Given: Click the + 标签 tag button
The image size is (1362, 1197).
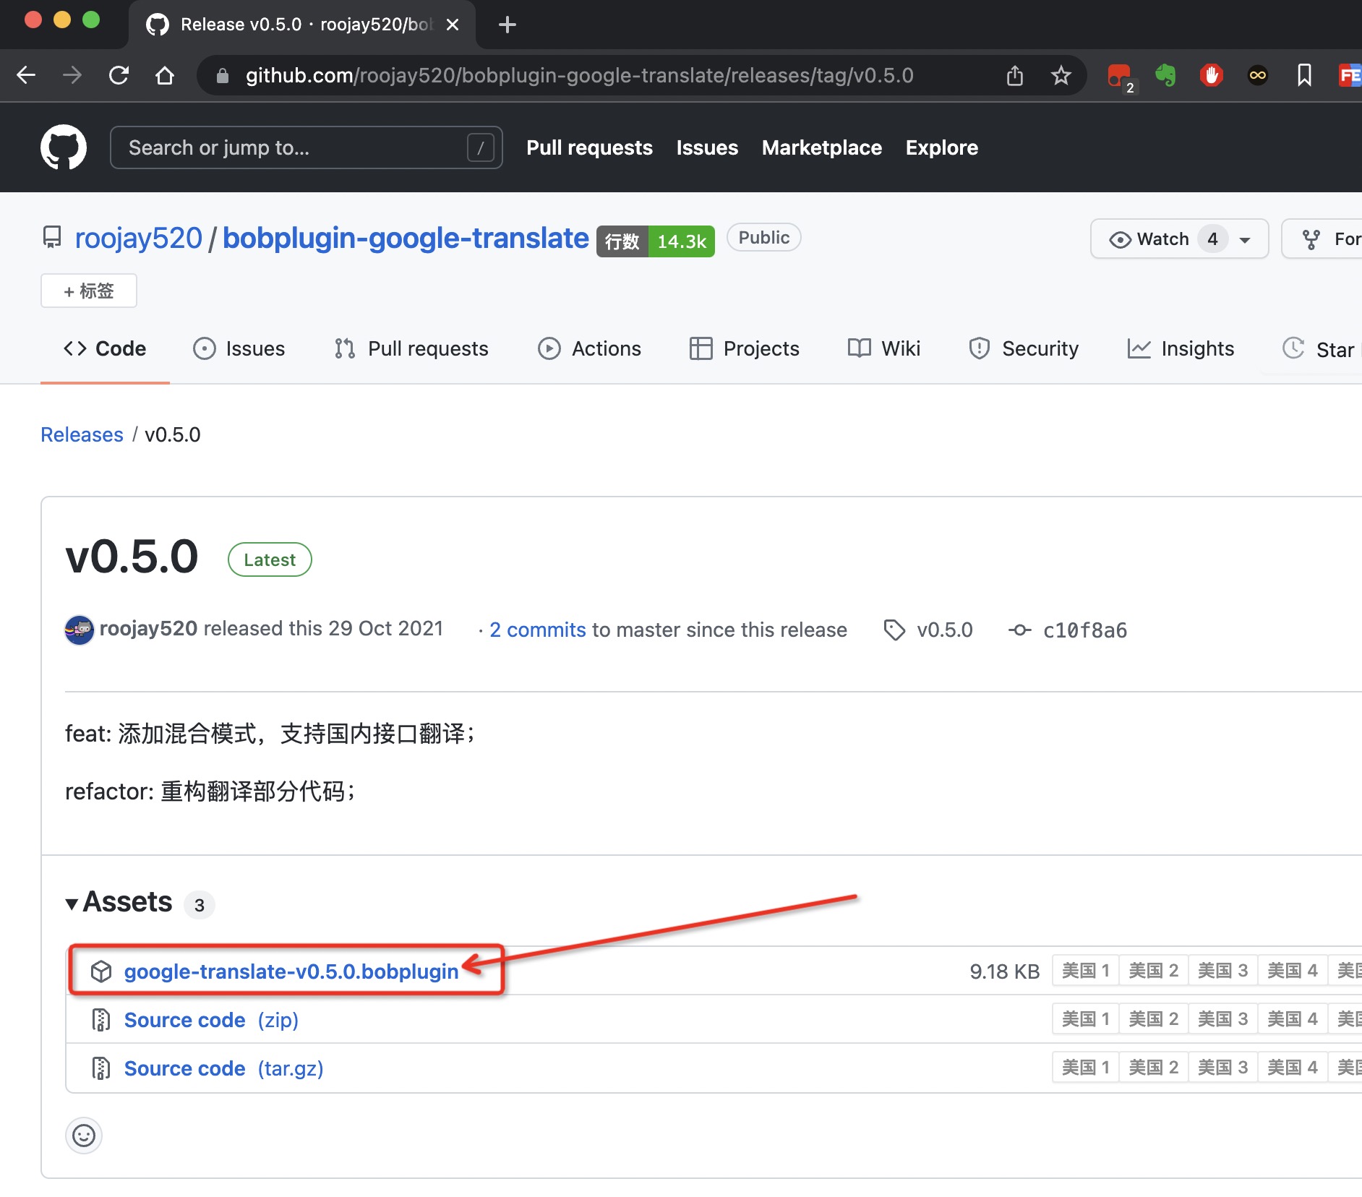Looking at the screenshot, I should [x=89, y=291].
